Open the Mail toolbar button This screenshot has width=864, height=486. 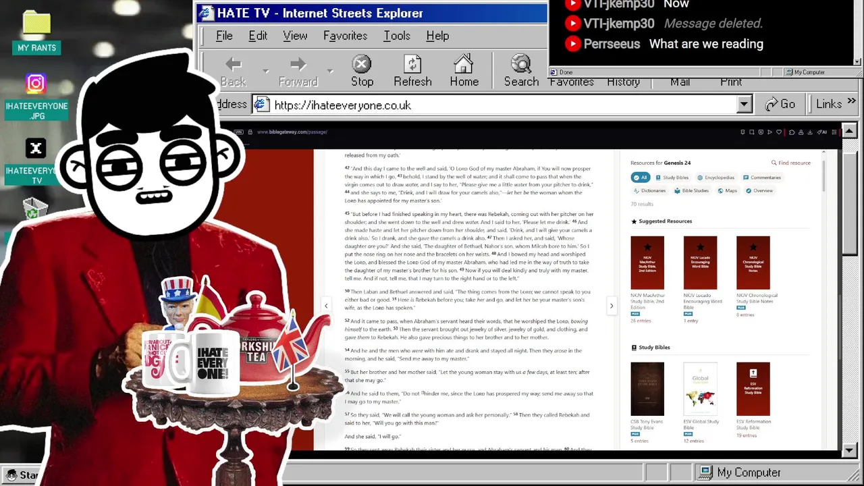click(x=680, y=82)
